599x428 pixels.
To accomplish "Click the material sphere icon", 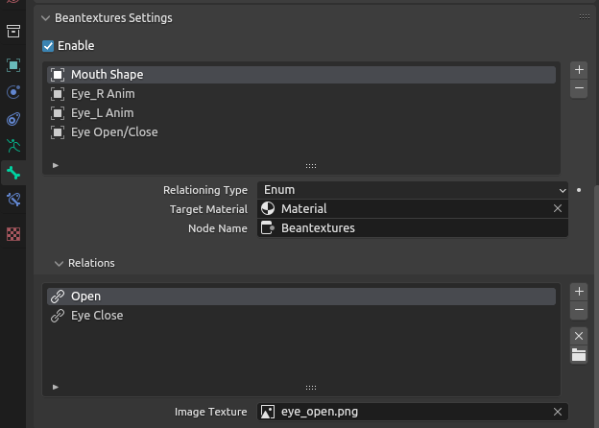I will point(268,208).
